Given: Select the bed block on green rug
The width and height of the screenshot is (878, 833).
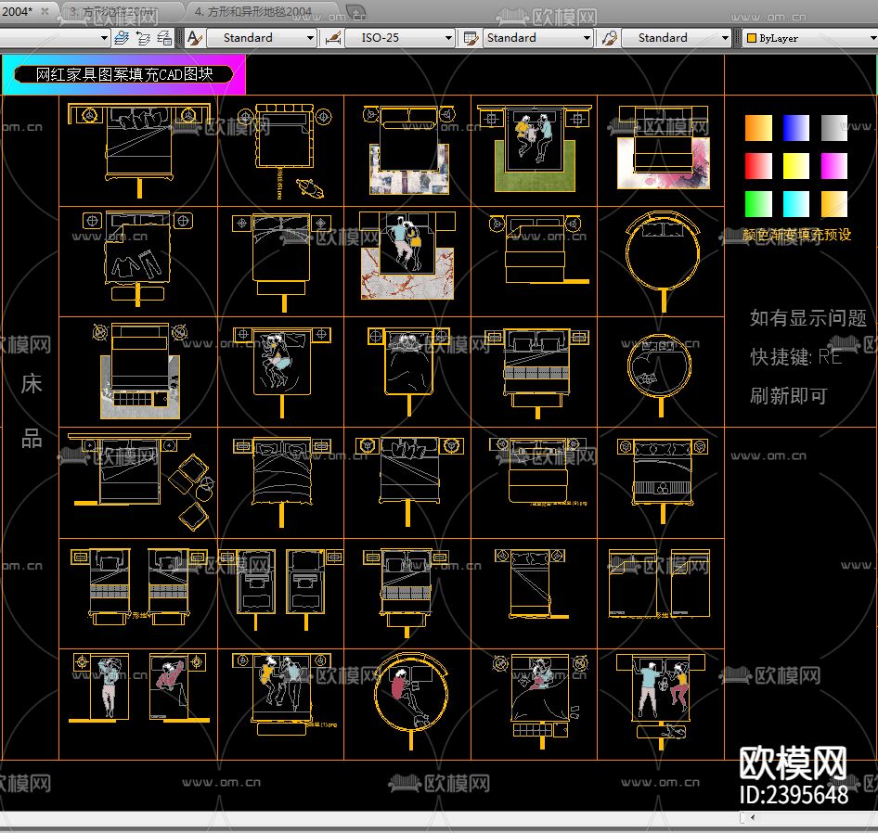Looking at the screenshot, I should [535, 147].
